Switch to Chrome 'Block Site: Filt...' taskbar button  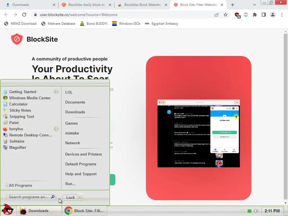(x=85, y=211)
